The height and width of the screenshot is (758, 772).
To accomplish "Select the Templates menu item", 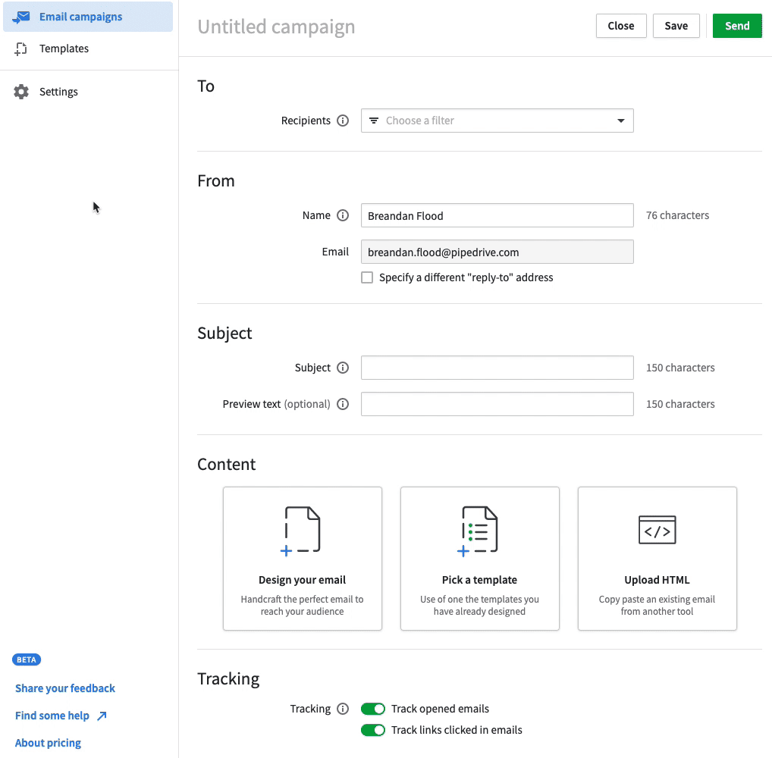I will (x=64, y=48).
